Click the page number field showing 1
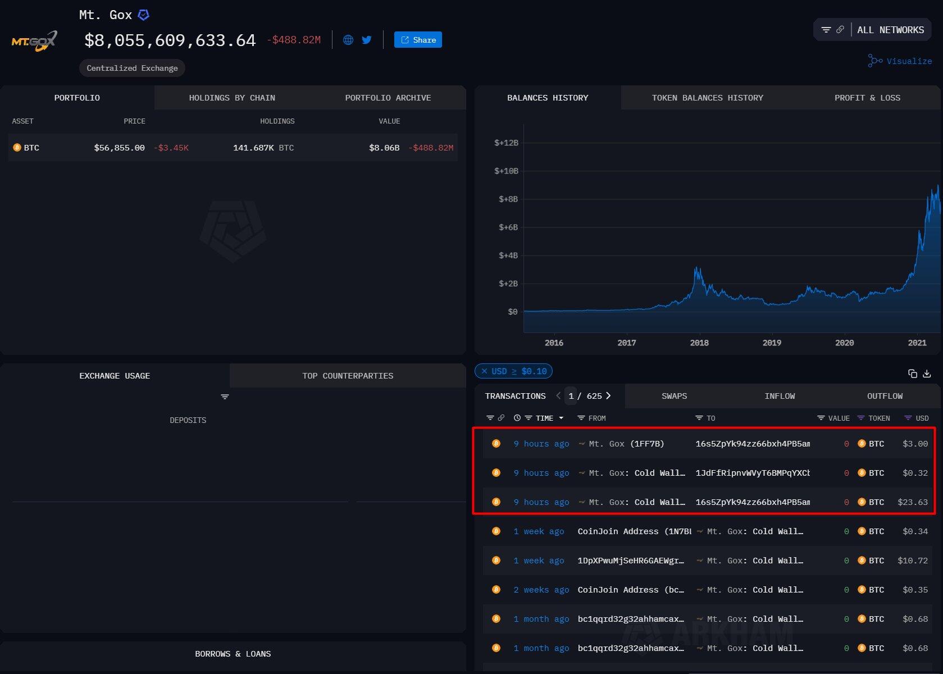The height and width of the screenshot is (674, 943). click(x=571, y=396)
